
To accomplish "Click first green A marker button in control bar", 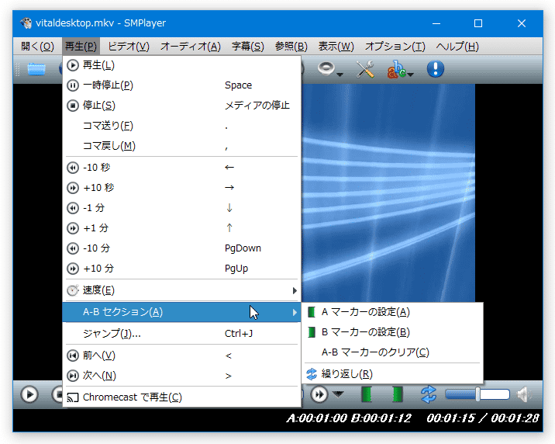I will pyautogui.click(x=367, y=394).
